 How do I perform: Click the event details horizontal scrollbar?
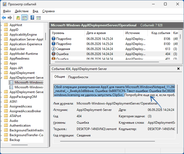tap(108, 141)
